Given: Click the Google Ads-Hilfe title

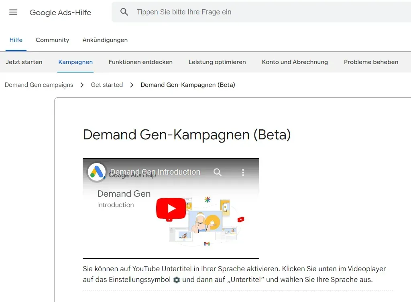Looking at the screenshot, I should coord(60,12).
